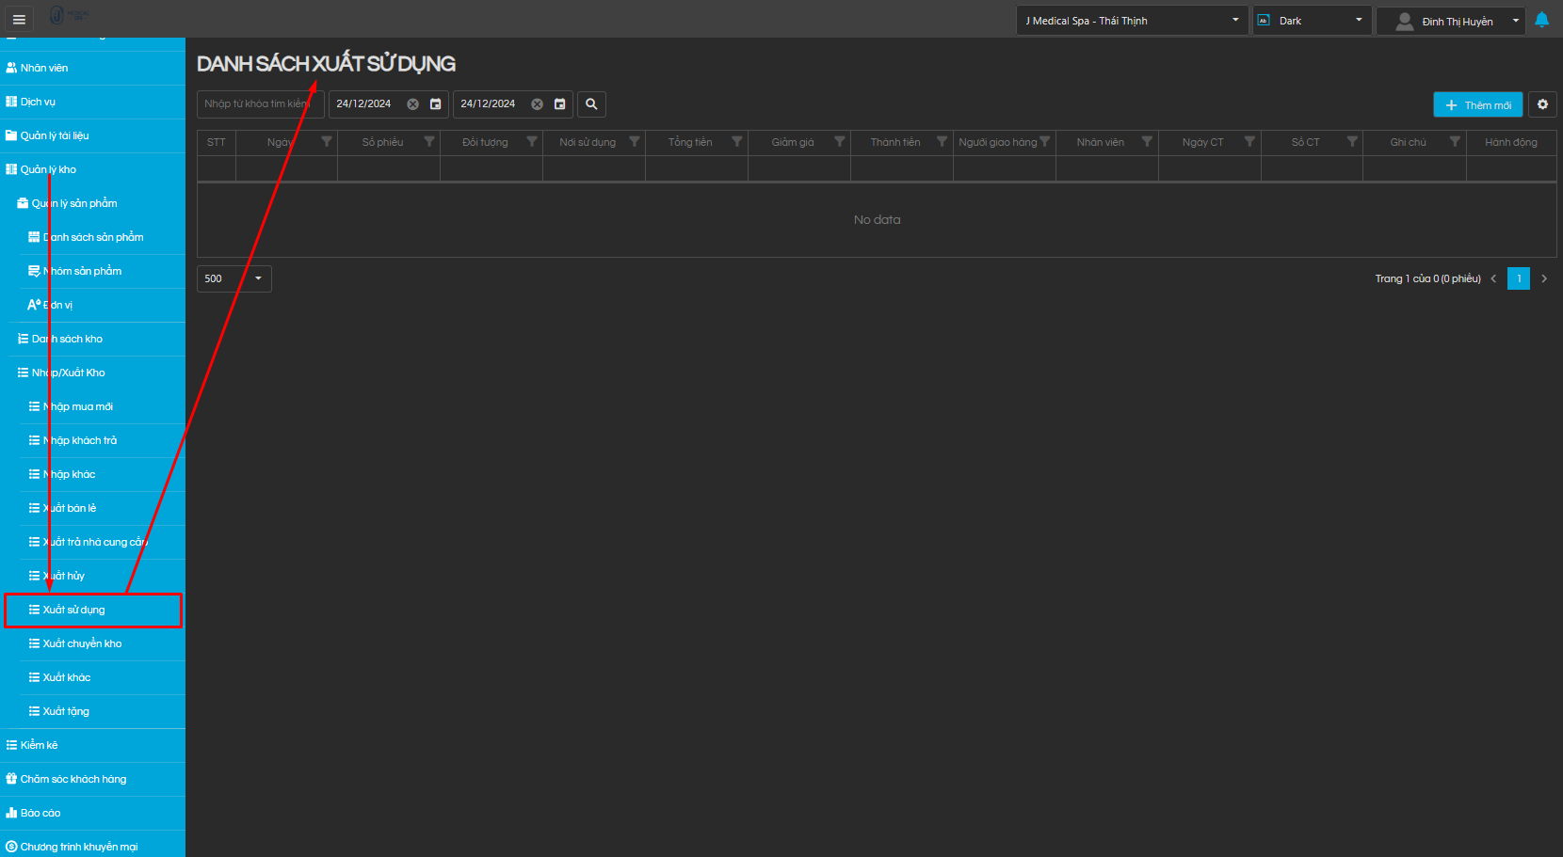1563x857 pixels.
Task: Open the grid settings gear icon
Action: pos(1542,104)
